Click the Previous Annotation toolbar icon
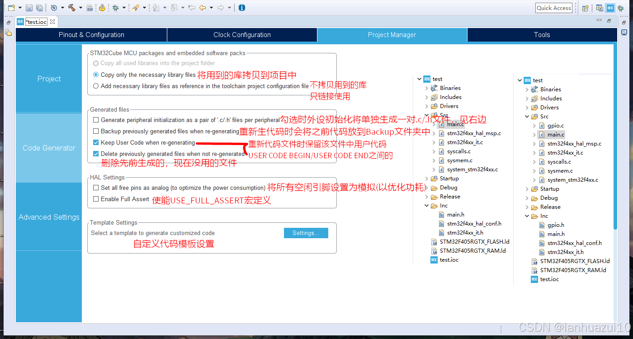Screen dimensions: 633x339 [175, 8]
